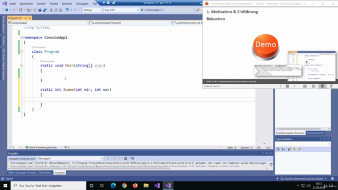This screenshot has height=190, width=338.
Task: Click the Normal view icon in PowerPoint bar
Action: click(x=305, y=86)
